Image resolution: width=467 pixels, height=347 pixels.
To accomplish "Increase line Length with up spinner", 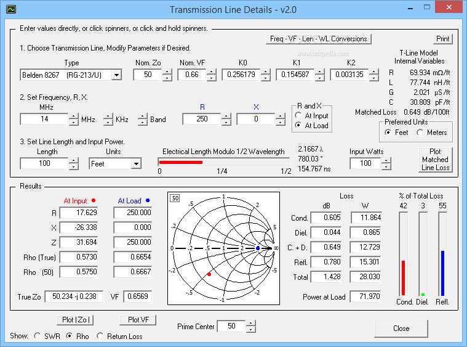I will 74,160.
